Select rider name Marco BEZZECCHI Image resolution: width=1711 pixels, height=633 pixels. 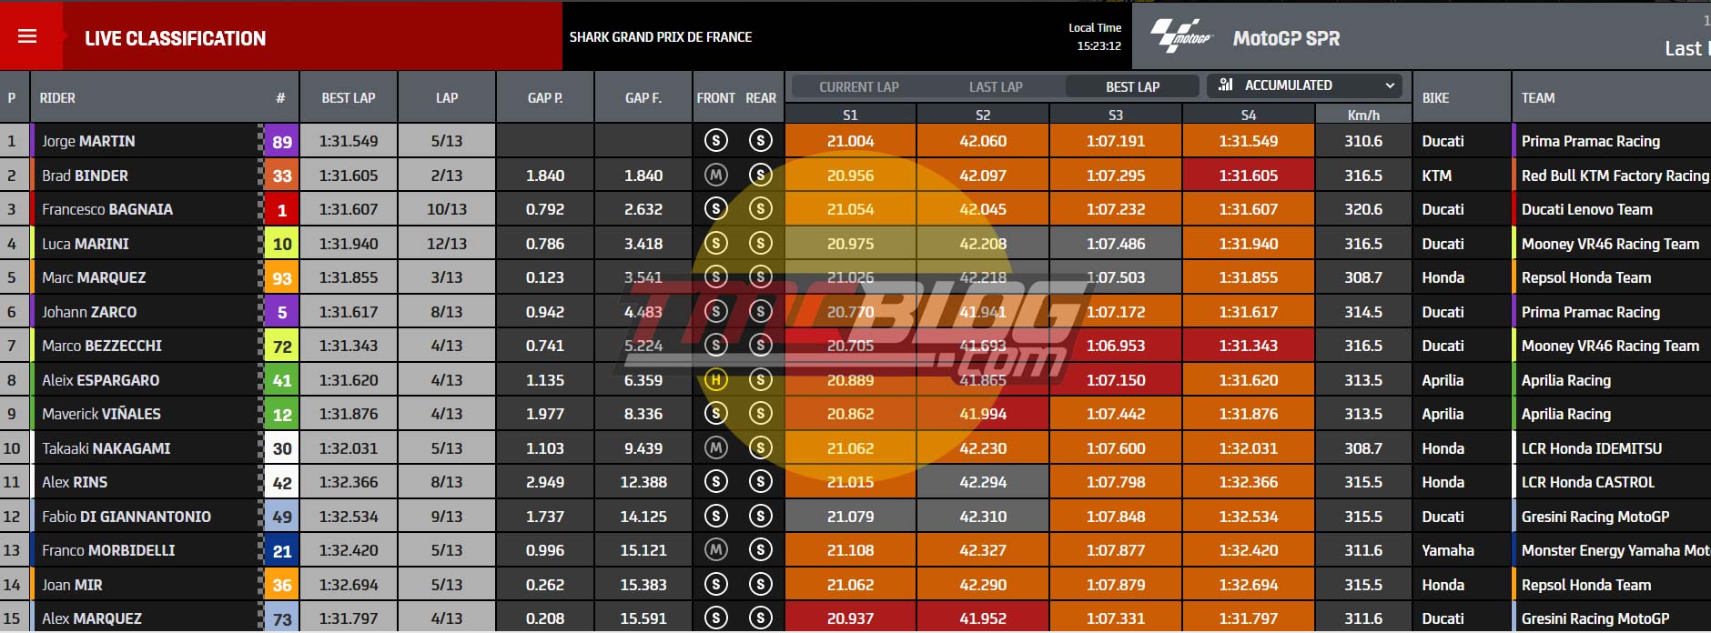click(x=102, y=346)
